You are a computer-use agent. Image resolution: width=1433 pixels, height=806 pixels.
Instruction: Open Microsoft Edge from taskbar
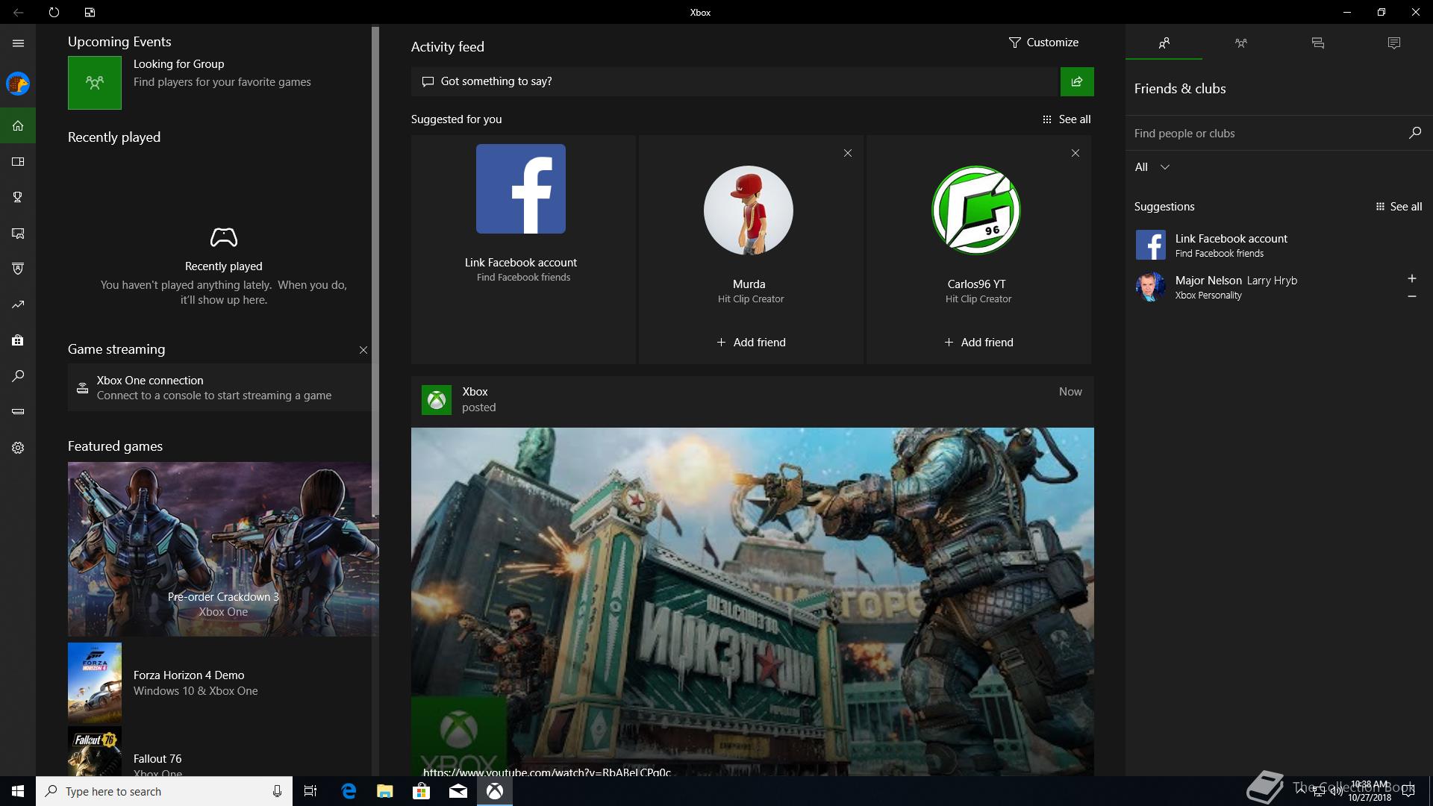pos(349,791)
